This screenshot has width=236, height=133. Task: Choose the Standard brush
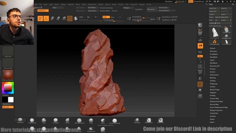(20, 120)
